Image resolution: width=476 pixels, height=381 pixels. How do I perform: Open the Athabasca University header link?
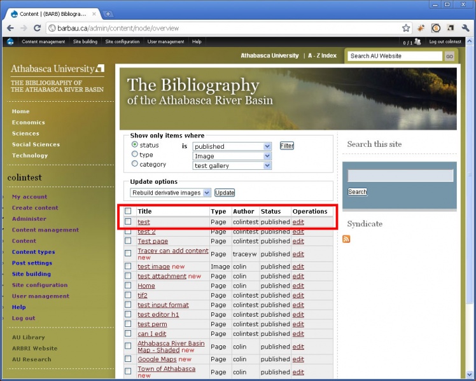(270, 55)
